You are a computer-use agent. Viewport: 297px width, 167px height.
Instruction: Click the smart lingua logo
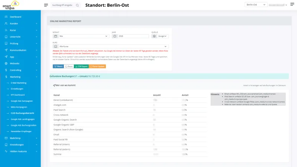11,5
